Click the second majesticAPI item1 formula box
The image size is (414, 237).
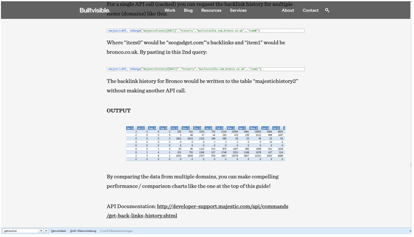tap(206, 69)
